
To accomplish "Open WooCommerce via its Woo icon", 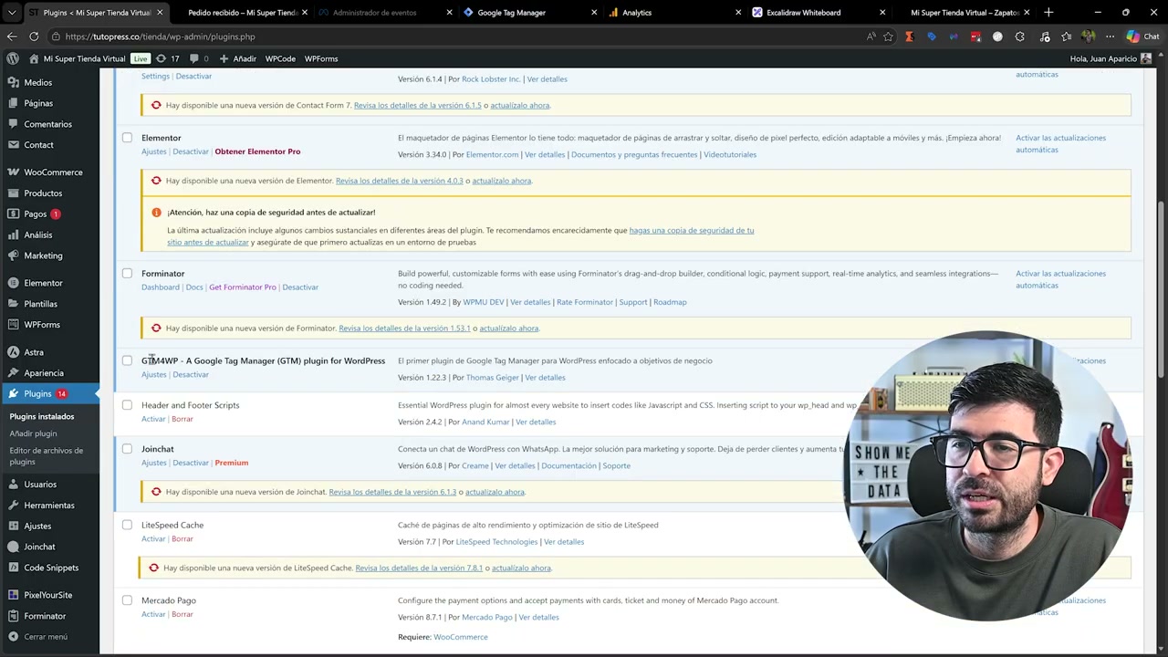I will point(13,172).
